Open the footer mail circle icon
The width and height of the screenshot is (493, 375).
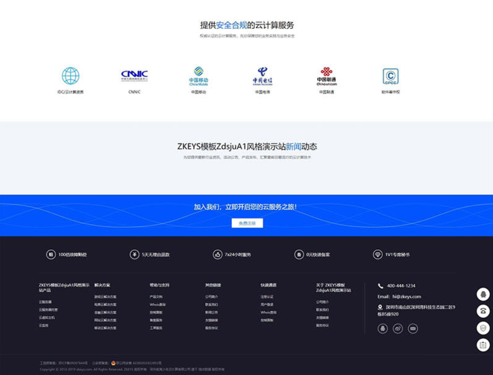[x=413, y=328]
